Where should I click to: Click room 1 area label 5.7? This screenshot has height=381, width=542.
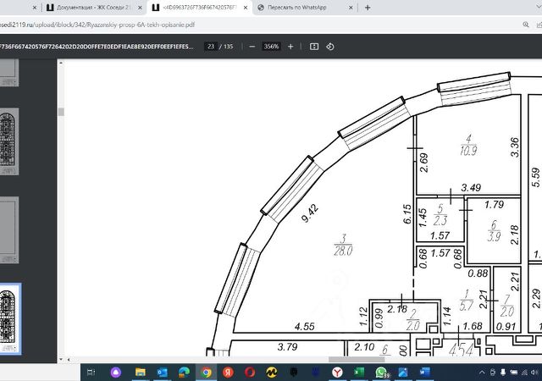tap(466, 306)
